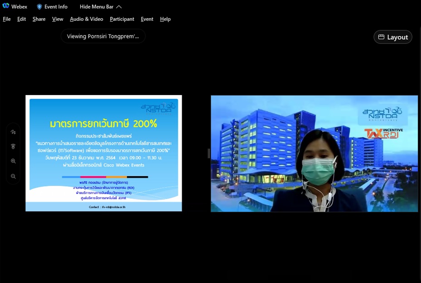Click the Layout button
The width and height of the screenshot is (421, 283).
pos(393,37)
